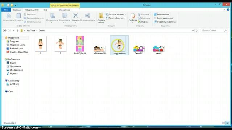Open the Создать элемент dropdown
This screenshot has height=130, width=232.
click(116, 14)
